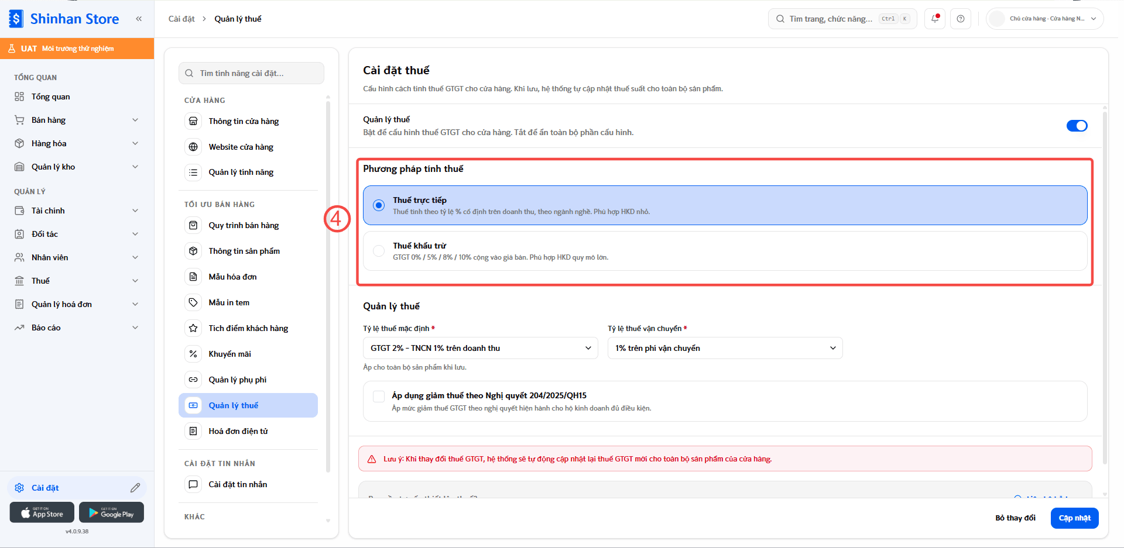
Task: Click the Quản lý phụ phí icon
Action: pos(193,380)
